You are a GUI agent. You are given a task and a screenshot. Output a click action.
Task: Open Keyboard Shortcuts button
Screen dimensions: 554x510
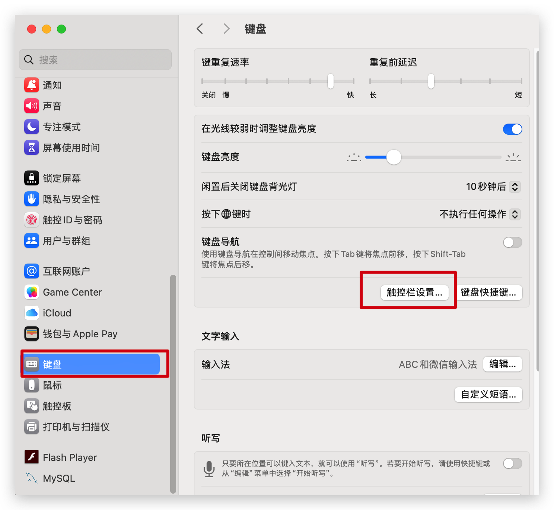pyautogui.click(x=488, y=293)
